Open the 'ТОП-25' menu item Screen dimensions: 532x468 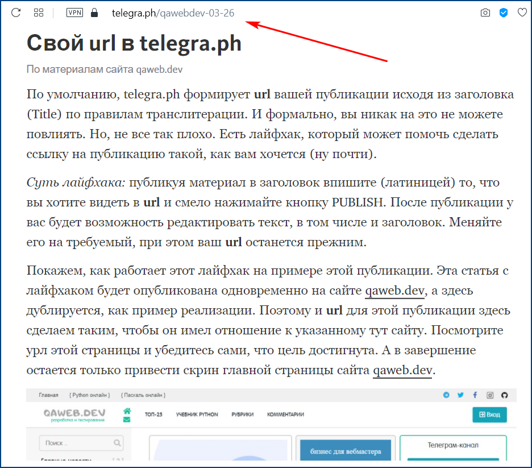[153, 415]
